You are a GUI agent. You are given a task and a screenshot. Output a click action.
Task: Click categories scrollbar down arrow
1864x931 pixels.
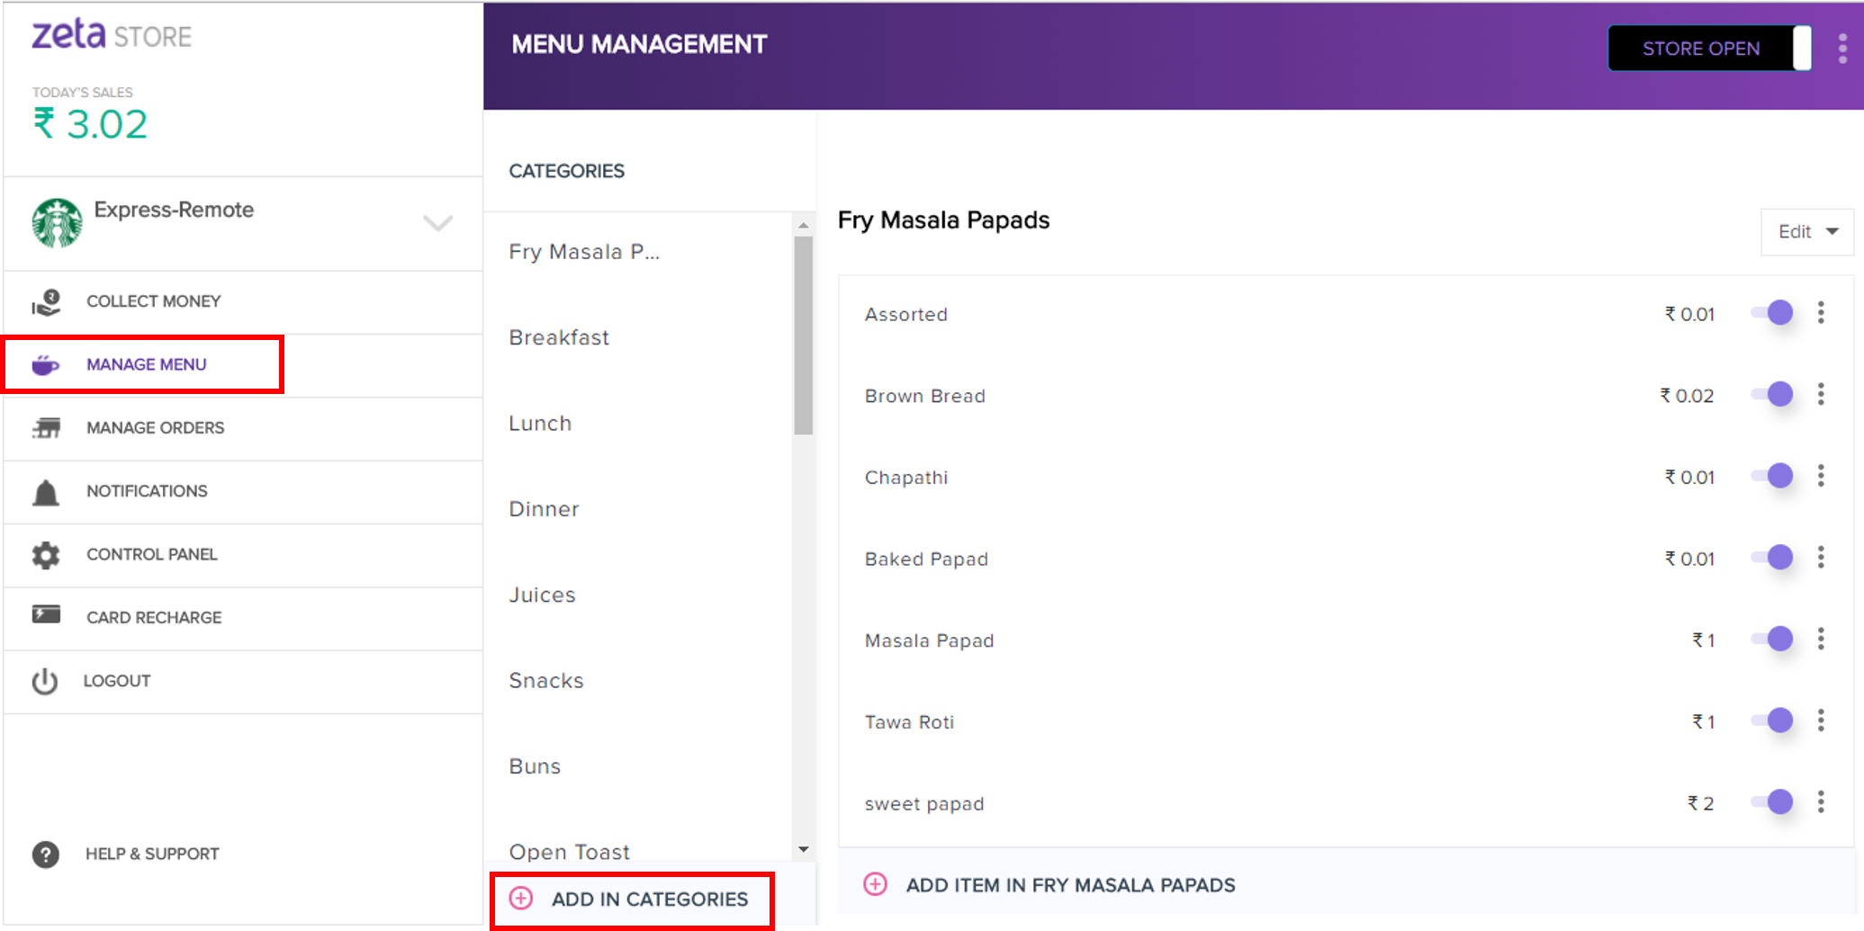point(804,849)
